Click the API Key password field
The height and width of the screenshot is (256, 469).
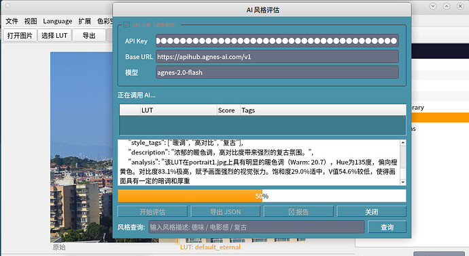[x=277, y=41]
